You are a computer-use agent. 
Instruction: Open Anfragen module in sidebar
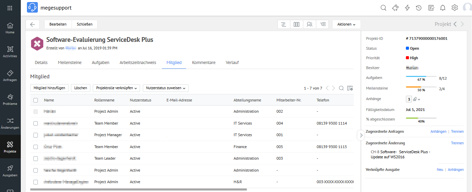click(10, 76)
